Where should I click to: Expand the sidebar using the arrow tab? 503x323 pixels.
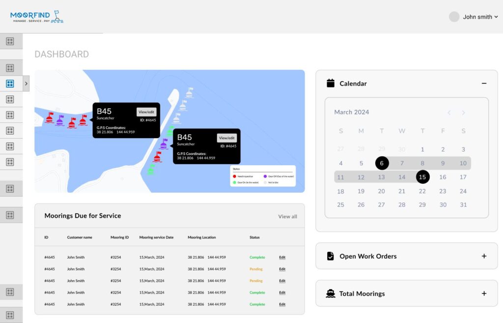26,84
